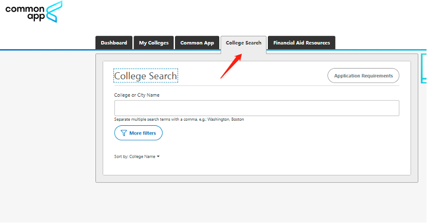
Task: Click the College Search heading
Action: point(146,76)
